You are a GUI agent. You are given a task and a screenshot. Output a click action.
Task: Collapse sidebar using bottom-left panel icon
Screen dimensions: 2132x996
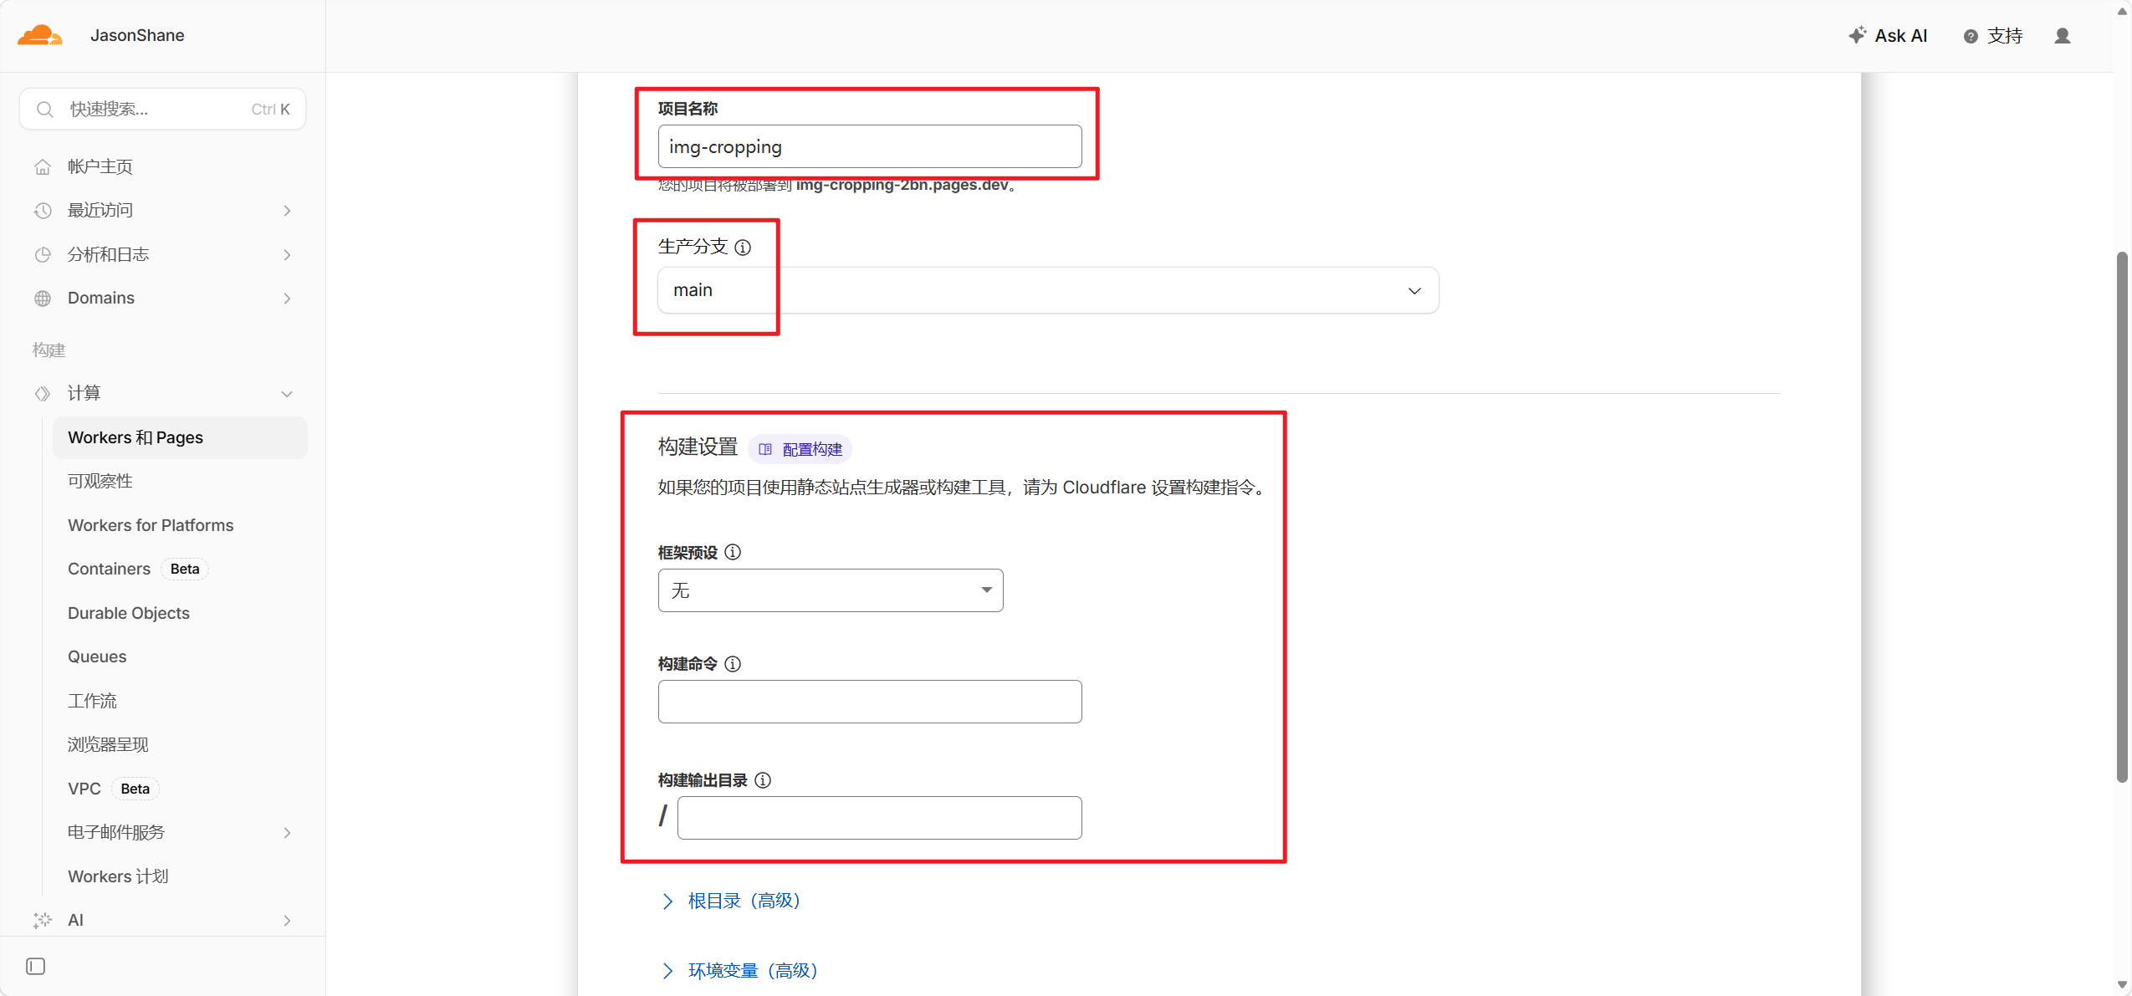coord(35,967)
